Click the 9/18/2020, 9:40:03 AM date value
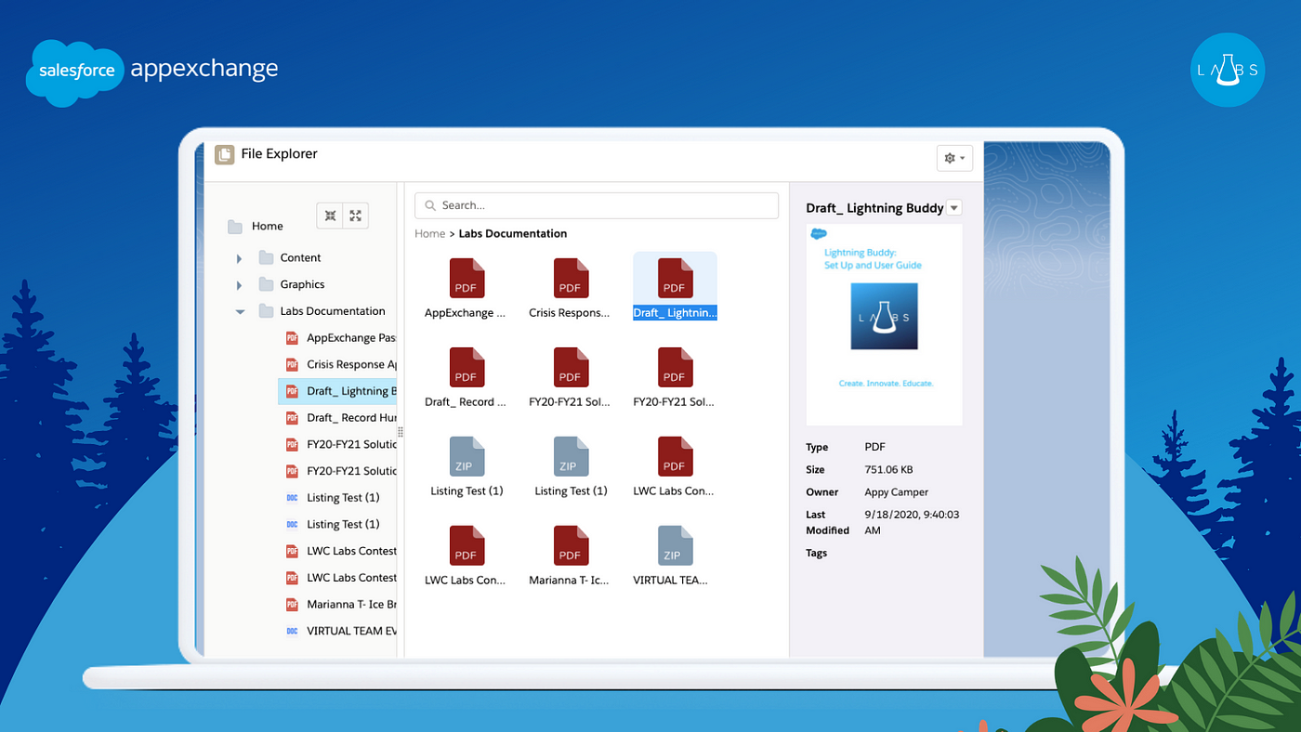This screenshot has width=1301, height=732. pyautogui.click(x=912, y=522)
